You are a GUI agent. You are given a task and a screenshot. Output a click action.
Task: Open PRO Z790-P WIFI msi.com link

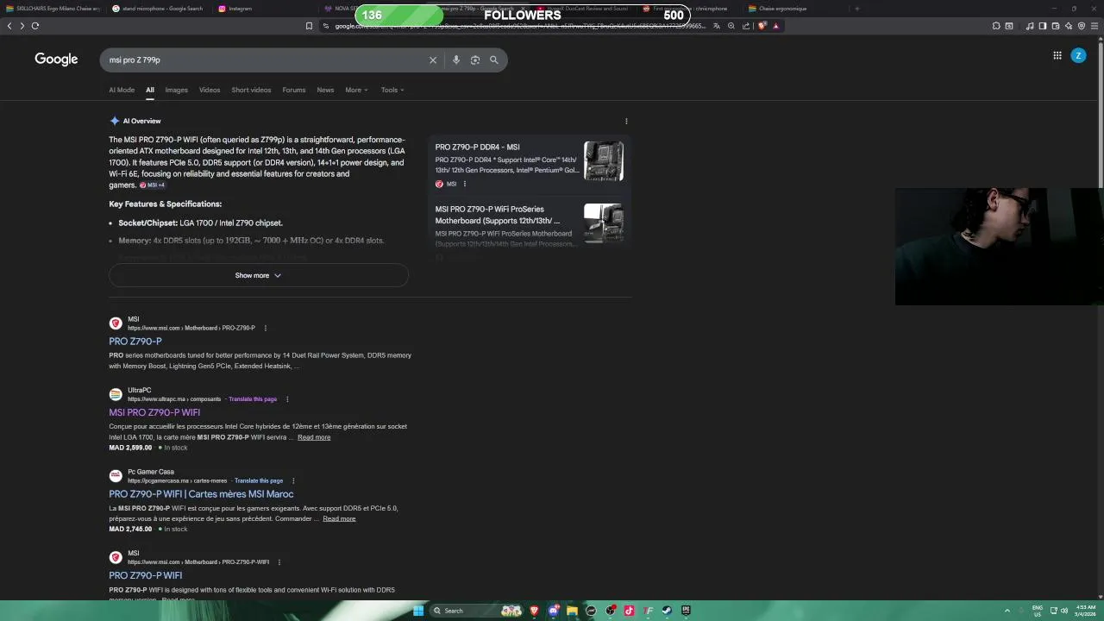coord(146,575)
